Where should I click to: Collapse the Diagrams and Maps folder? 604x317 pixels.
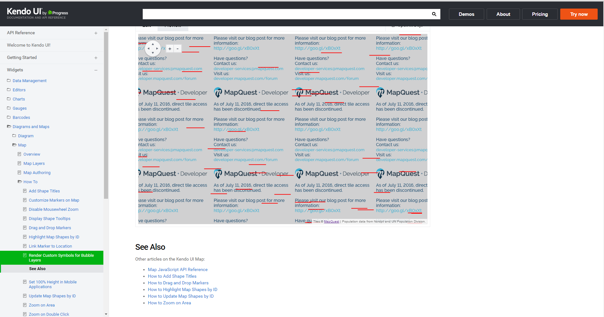(x=9, y=126)
